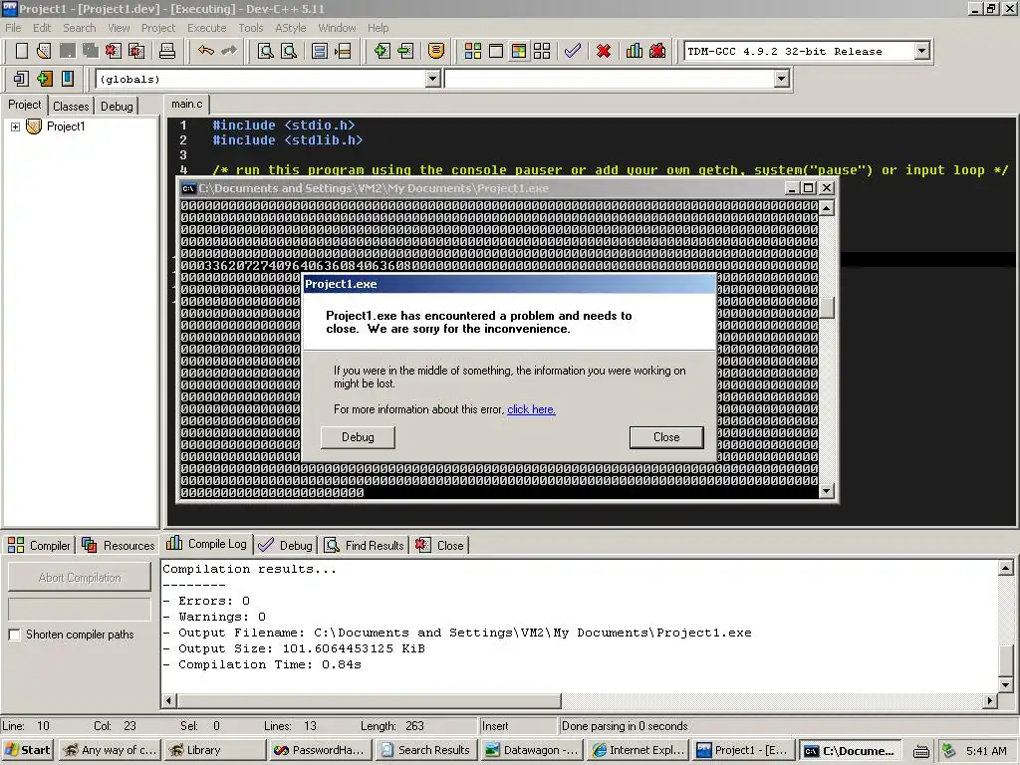This screenshot has width=1020, height=765.
Task: Switch to the Resources bottom tab
Action: 120,545
